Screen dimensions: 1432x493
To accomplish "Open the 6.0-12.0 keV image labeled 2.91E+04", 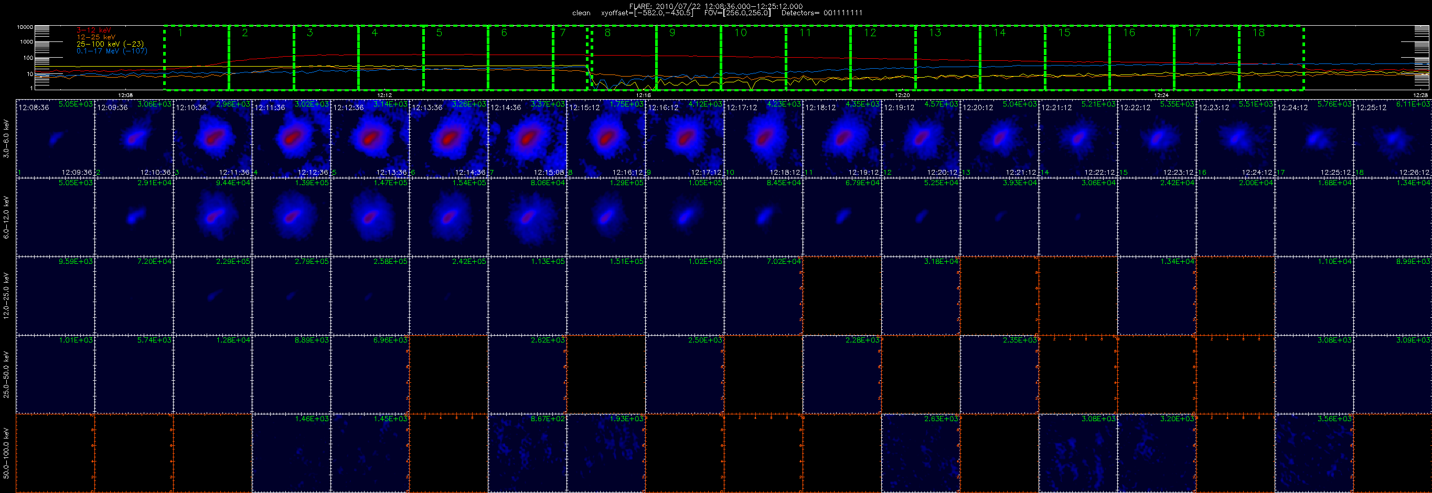I will (134, 217).
